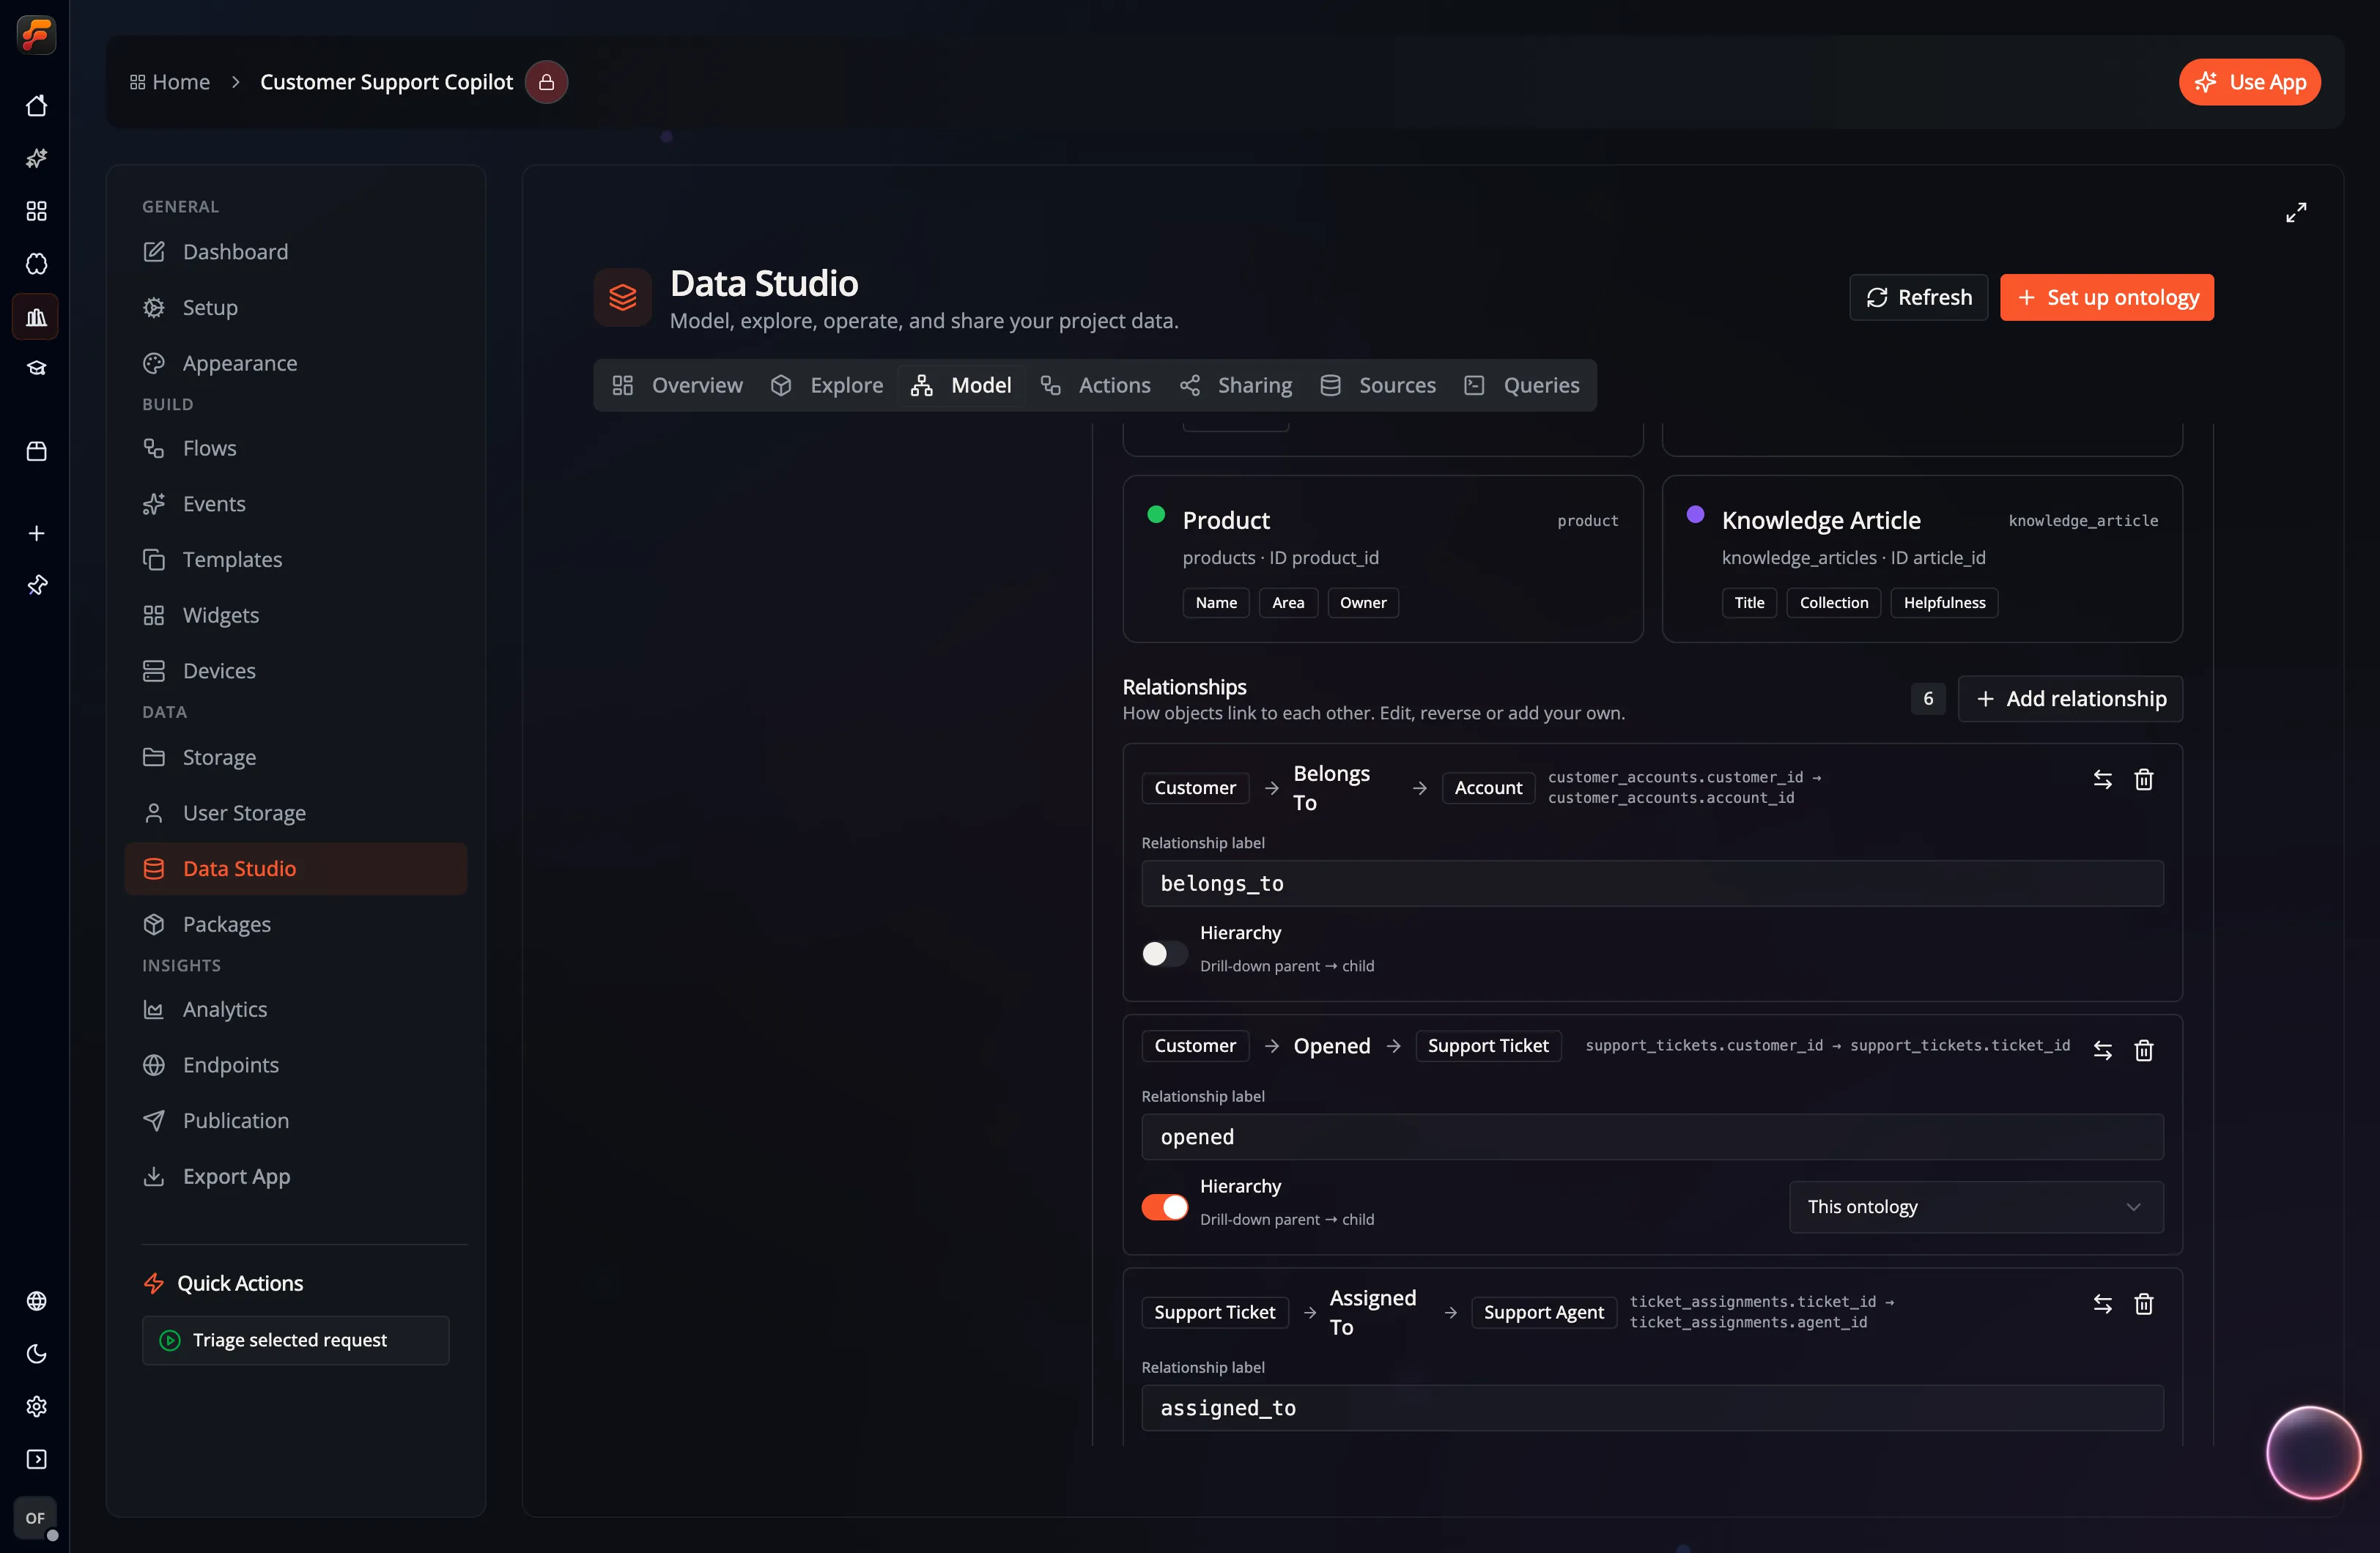Switch to the Explore tab
This screenshot has height=1553, width=2380.
tap(827, 385)
